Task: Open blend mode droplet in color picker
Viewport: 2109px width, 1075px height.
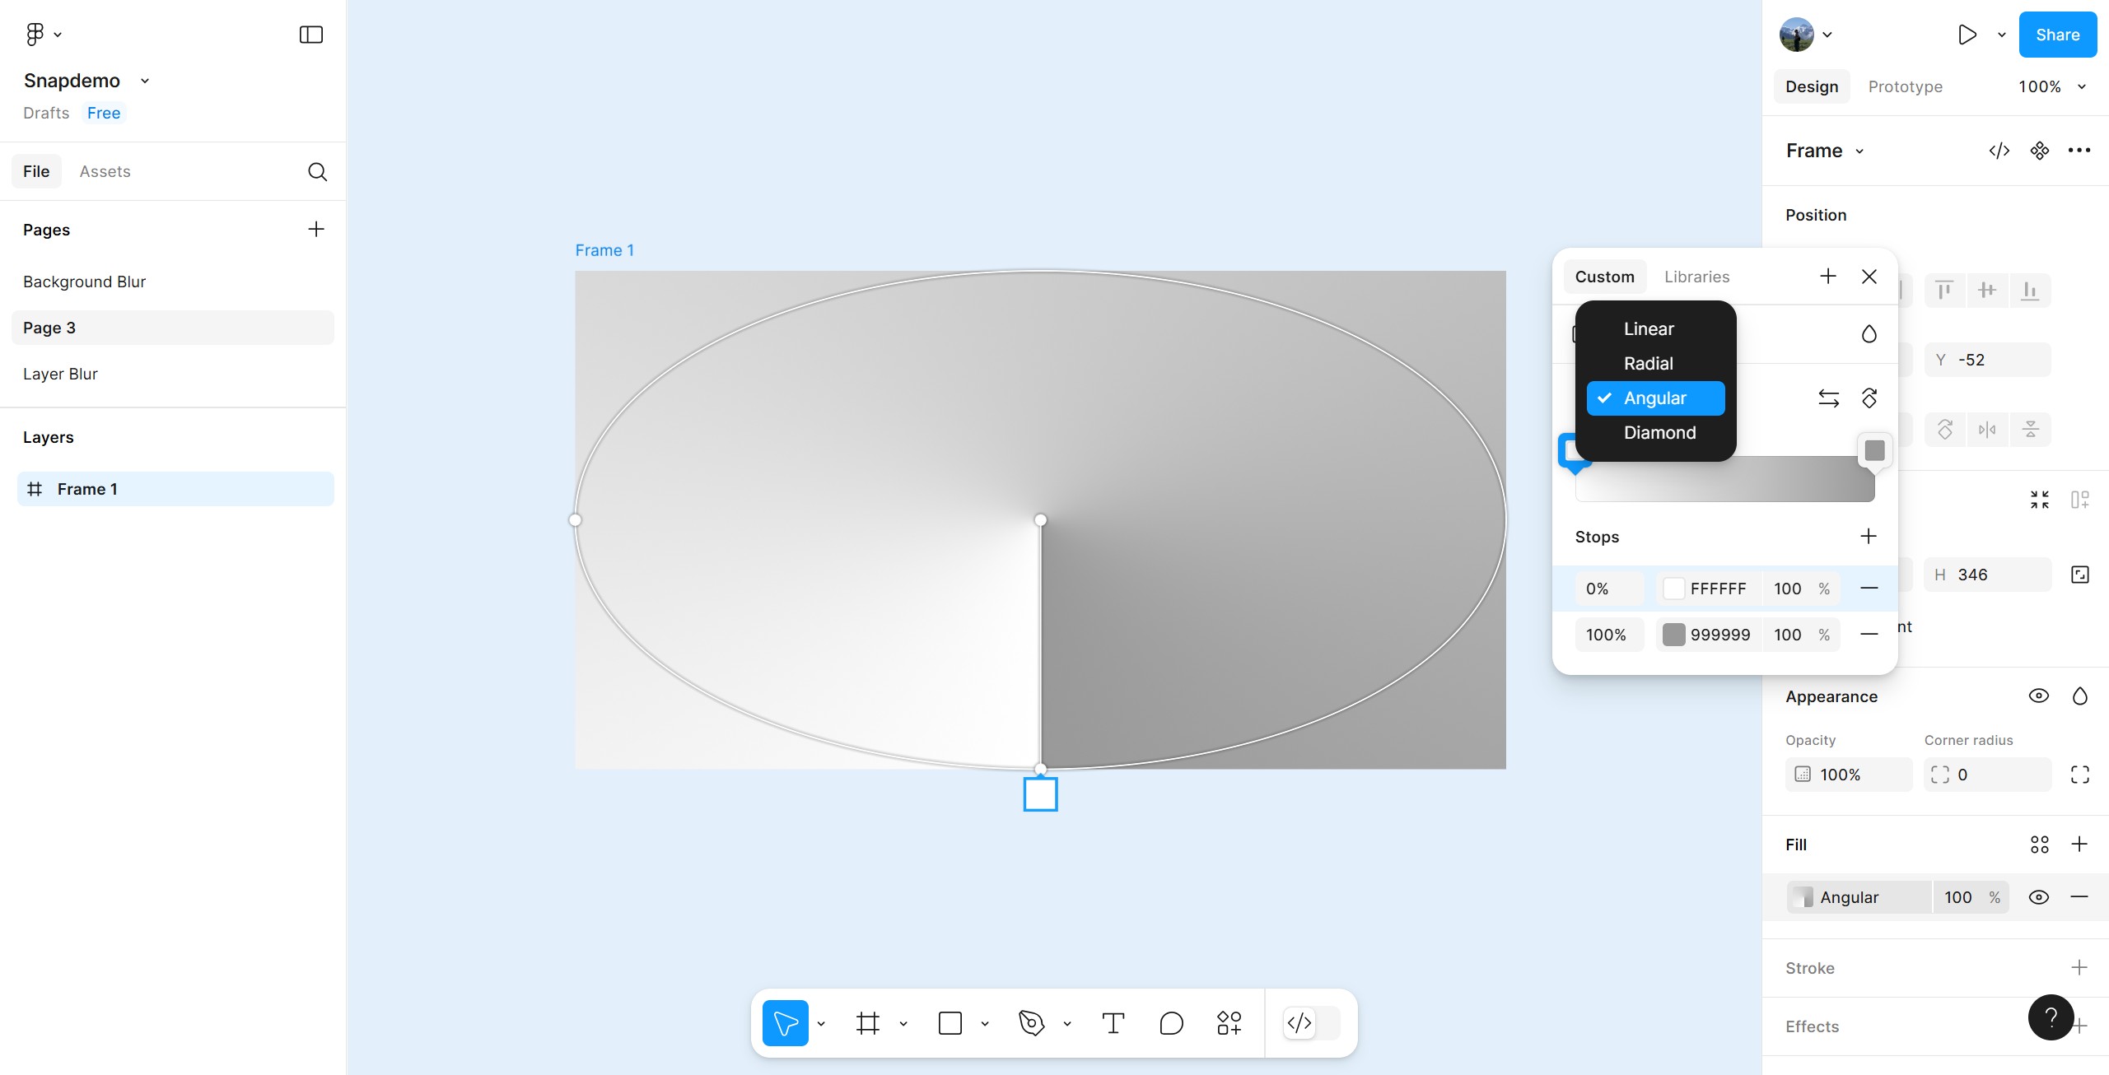Action: tap(1869, 333)
